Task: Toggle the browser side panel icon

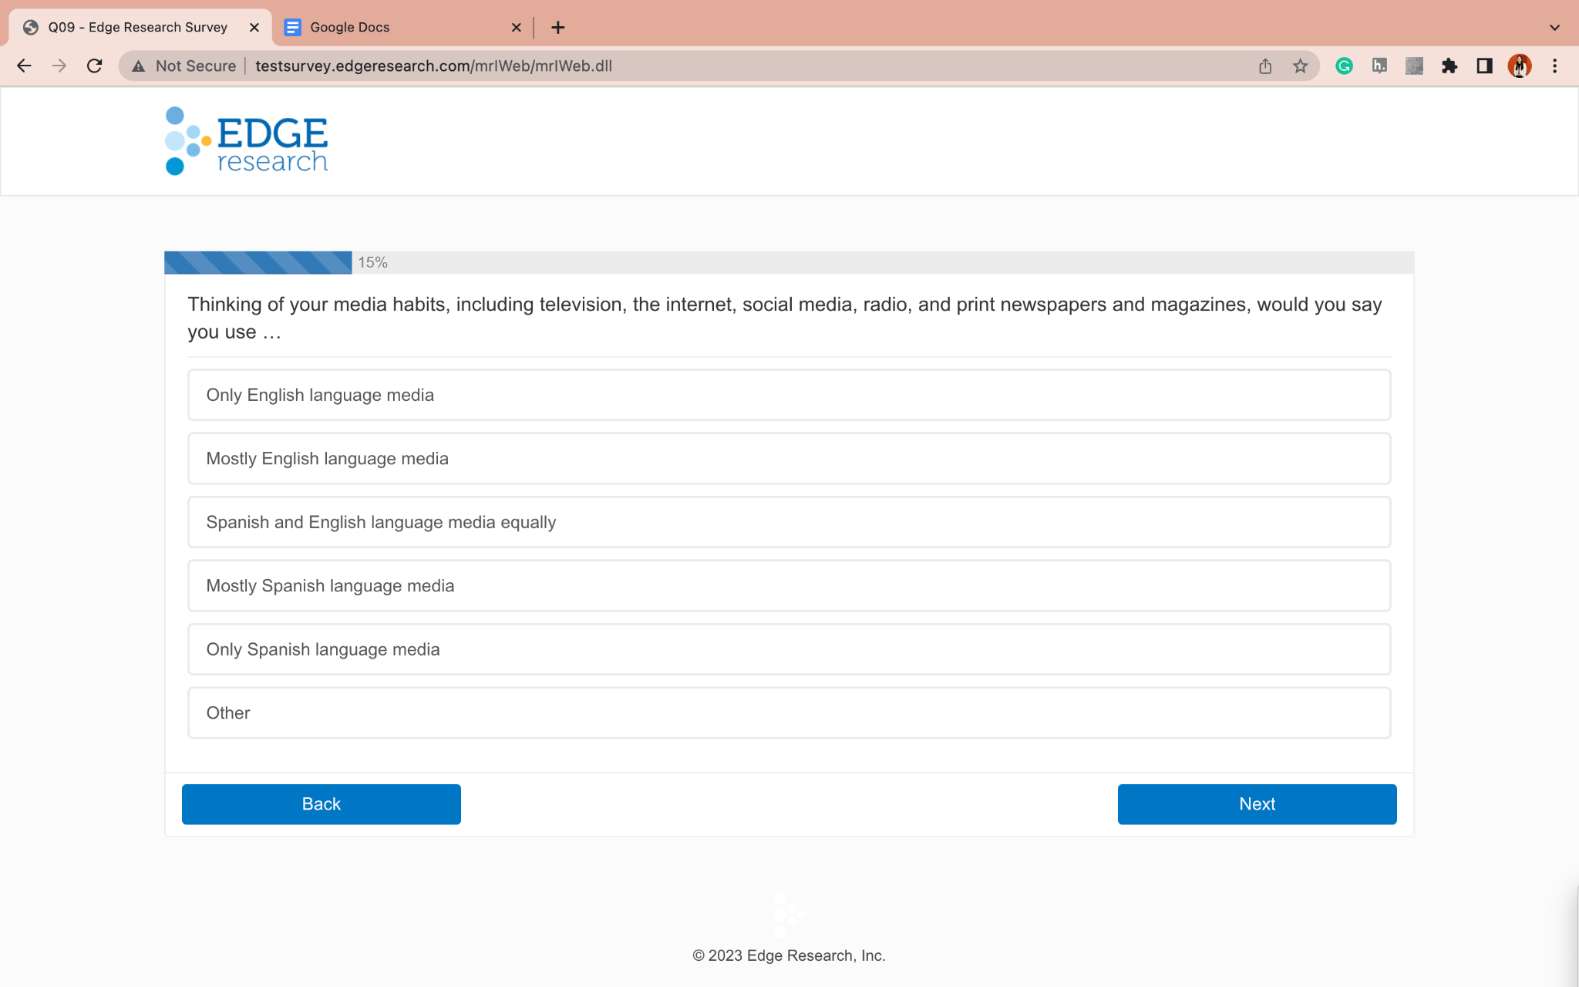Action: point(1484,66)
